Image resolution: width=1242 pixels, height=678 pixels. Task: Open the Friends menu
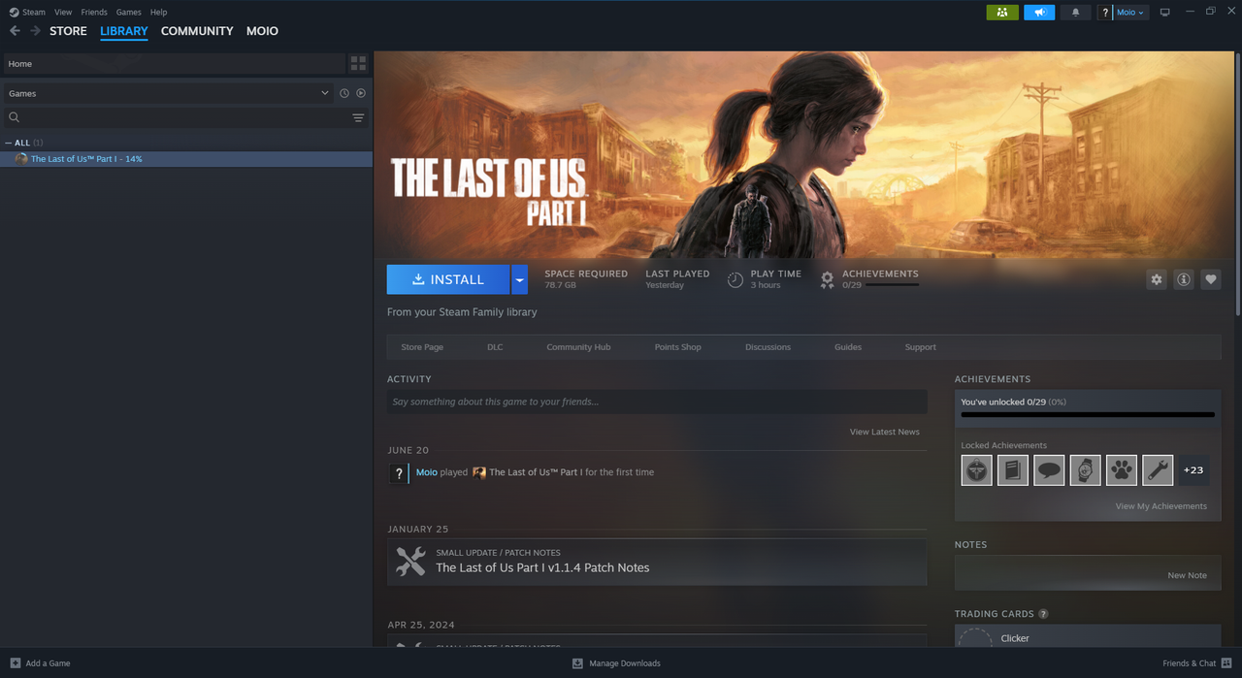[94, 13]
